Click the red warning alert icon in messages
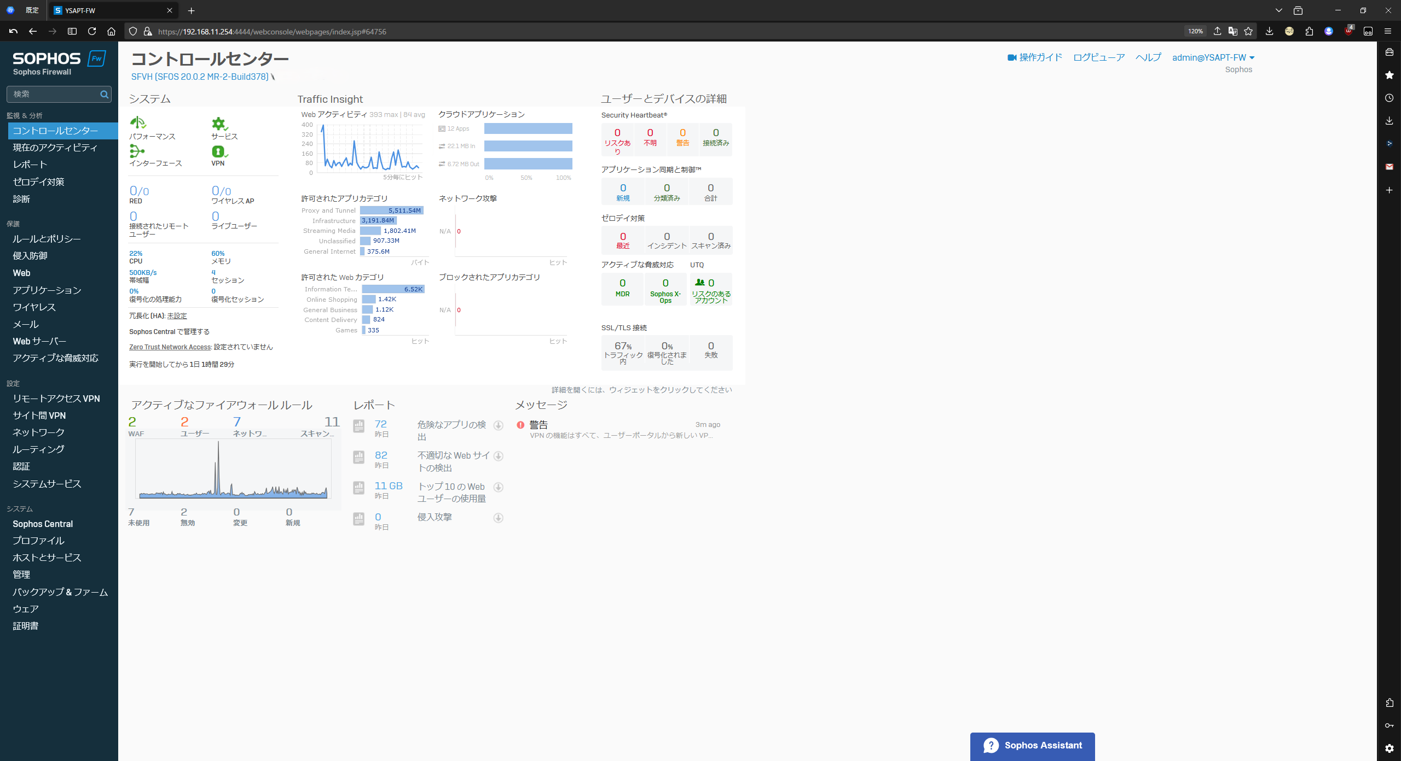This screenshot has height=761, width=1401. click(520, 425)
